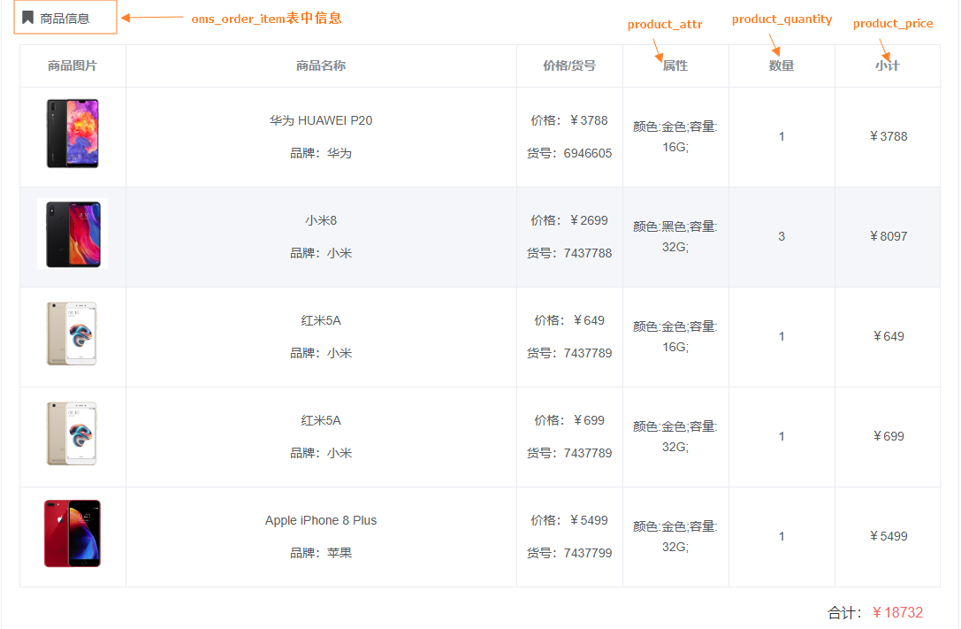
Task: Click the 红米5A image in the ¥699 row
Action: pos(72,433)
